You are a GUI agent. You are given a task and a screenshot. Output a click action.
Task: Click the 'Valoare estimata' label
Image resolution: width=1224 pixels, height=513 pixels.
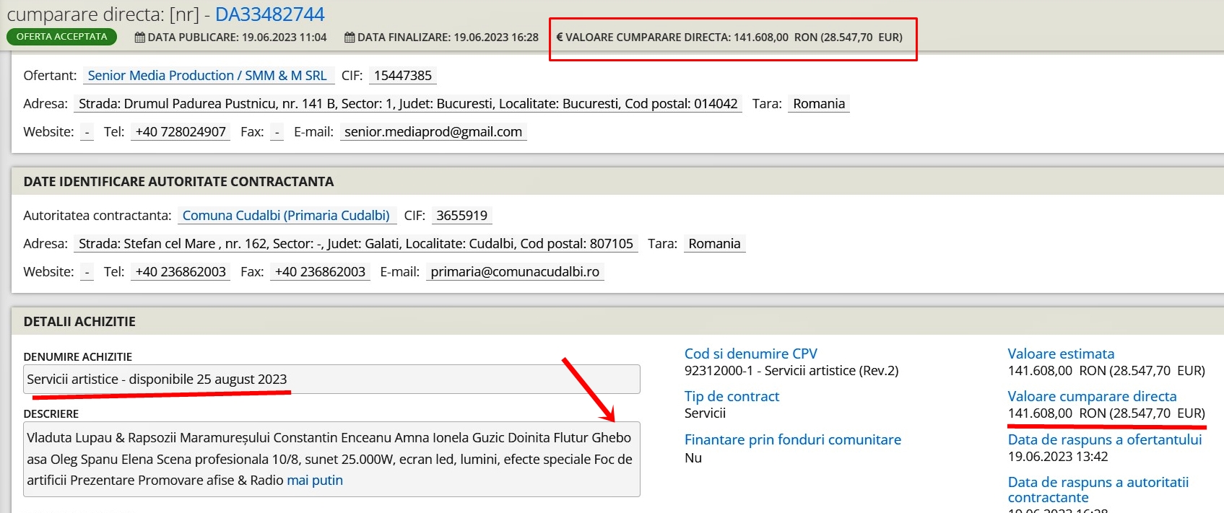(1060, 354)
